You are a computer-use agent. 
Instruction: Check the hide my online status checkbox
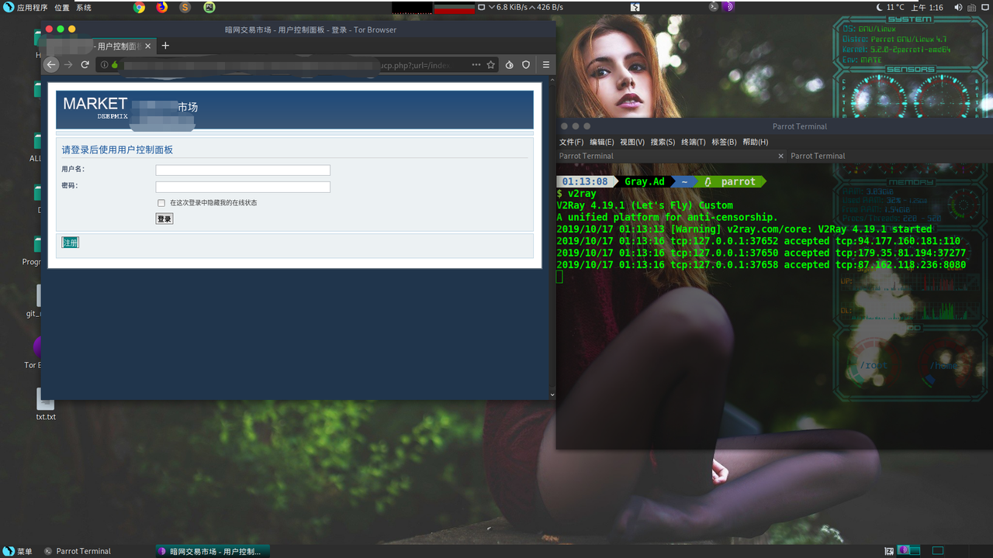point(161,203)
